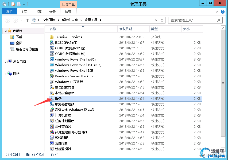This screenshot has height=160, width=228.
Task: Collapse the 收藏夹 tree node
Action: pos(6,31)
